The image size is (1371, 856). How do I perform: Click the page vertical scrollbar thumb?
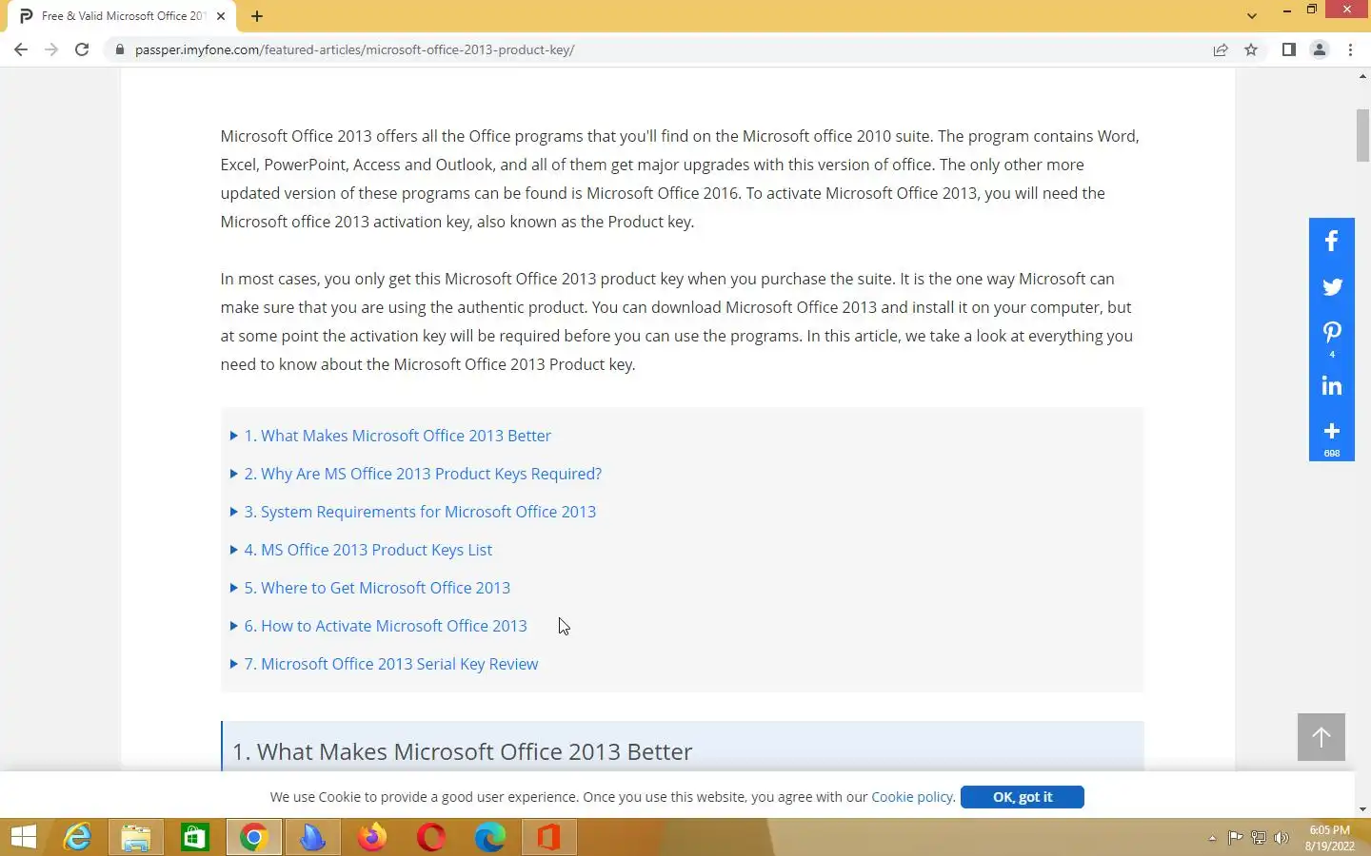[1362, 135]
